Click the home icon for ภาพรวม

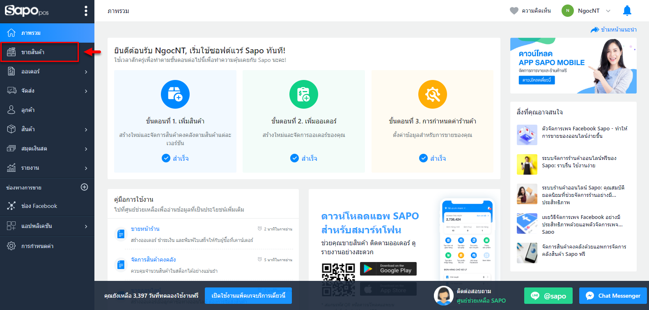click(x=11, y=33)
